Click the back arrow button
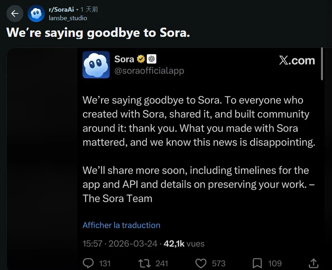This screenshot has height=270, width=332. [15, 14]
